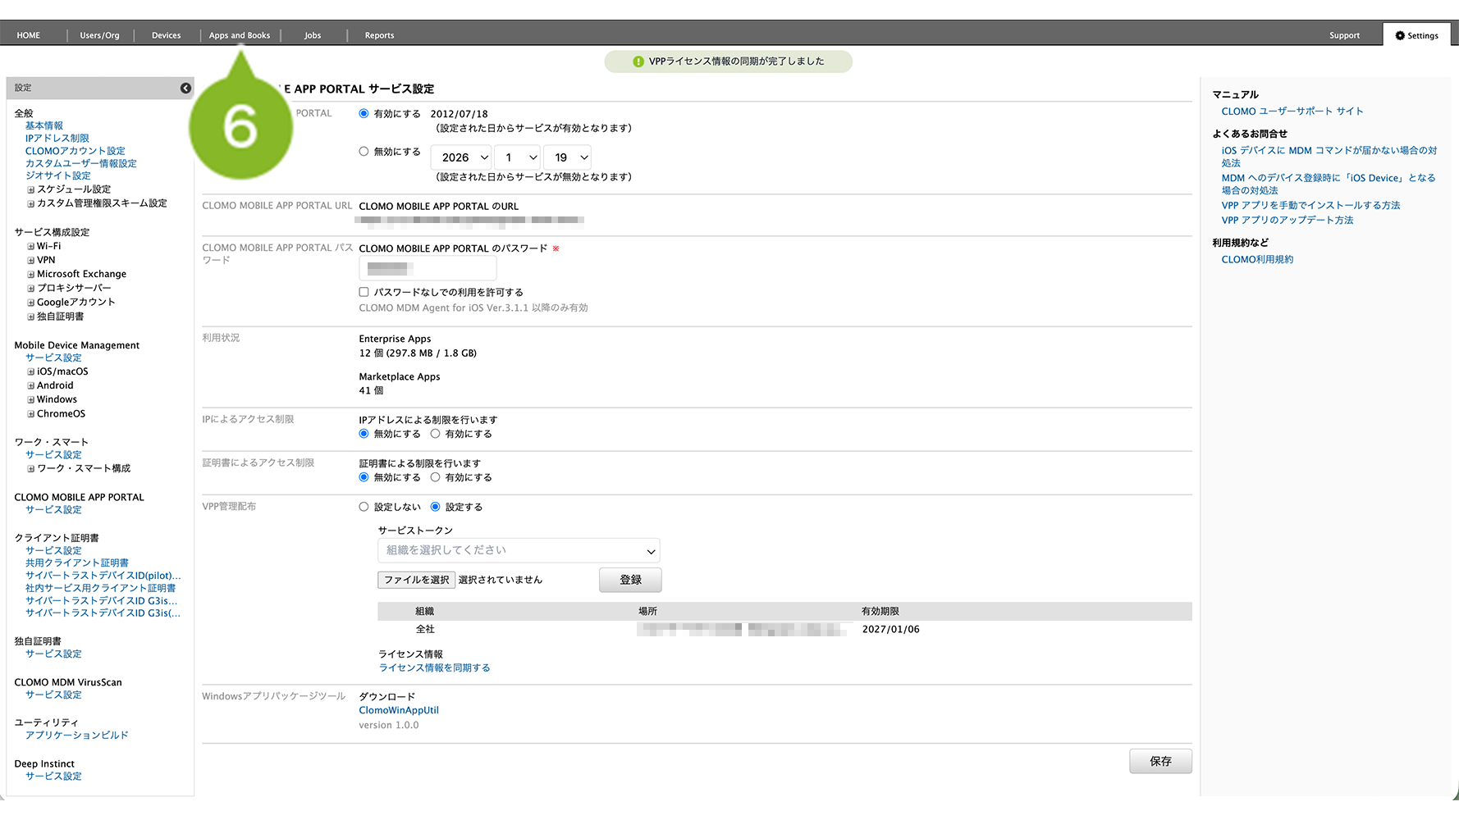The height and width of the screenshot is (820, 1459).
Task: Open the Apps and Books menu
Action: coord(239,35)
